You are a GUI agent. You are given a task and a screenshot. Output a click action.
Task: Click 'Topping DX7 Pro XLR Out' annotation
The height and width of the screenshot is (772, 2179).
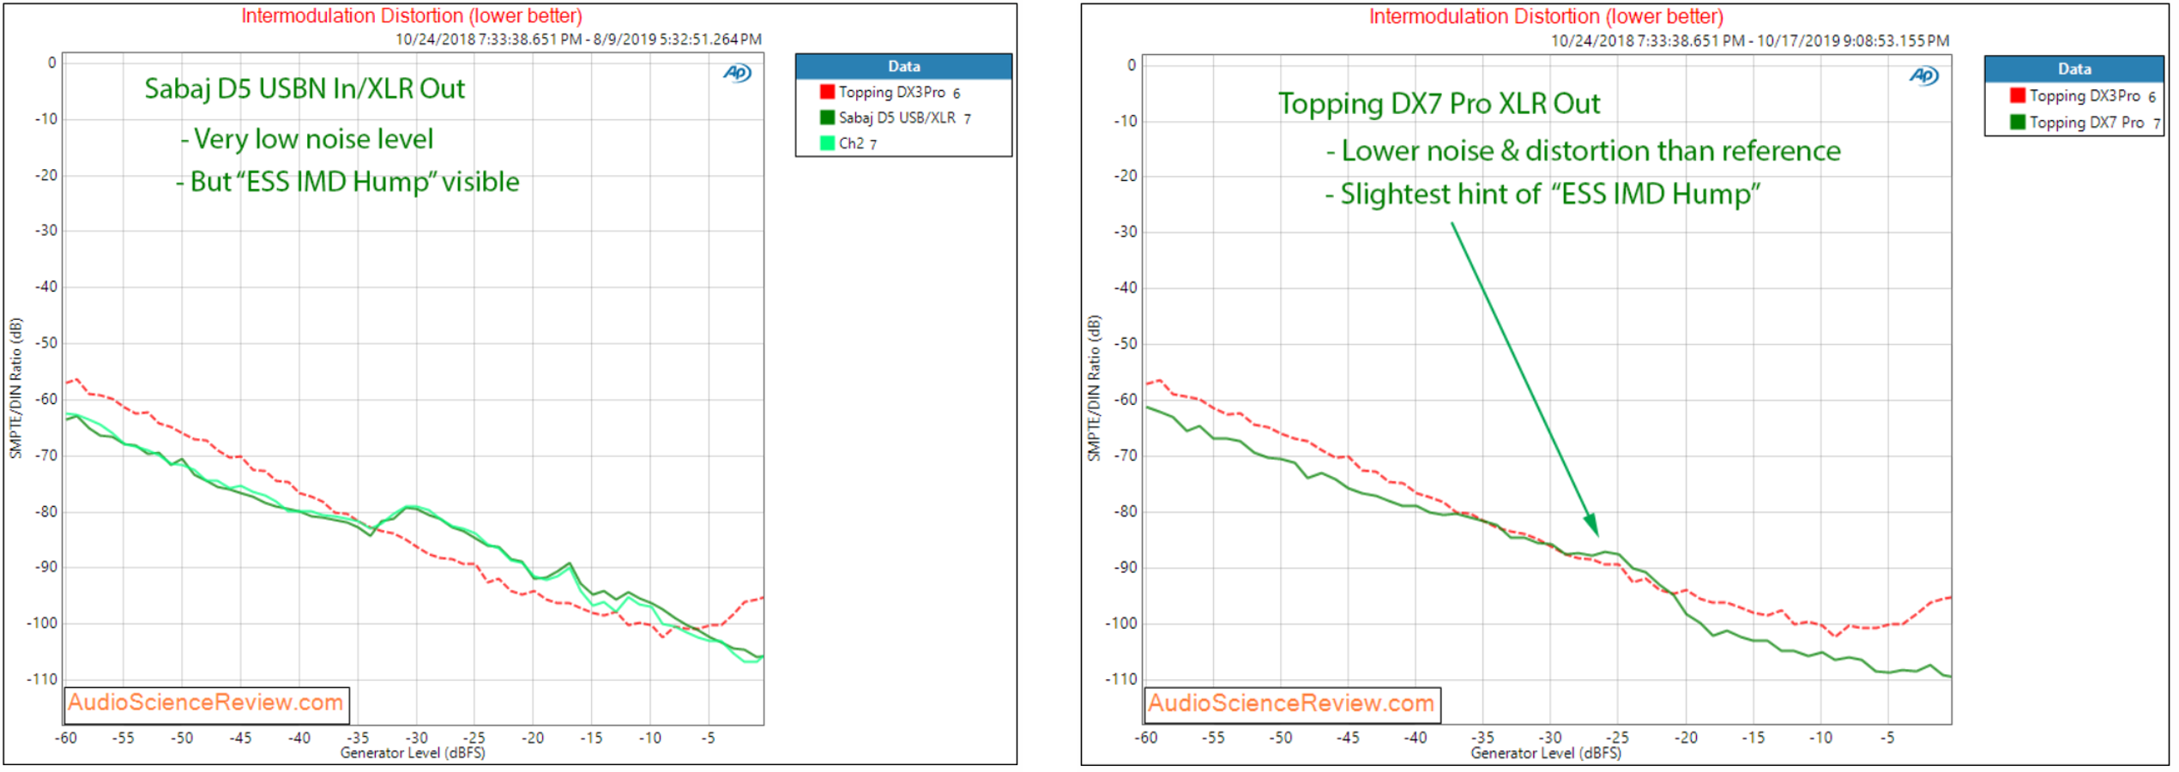tap(1439, 104)
